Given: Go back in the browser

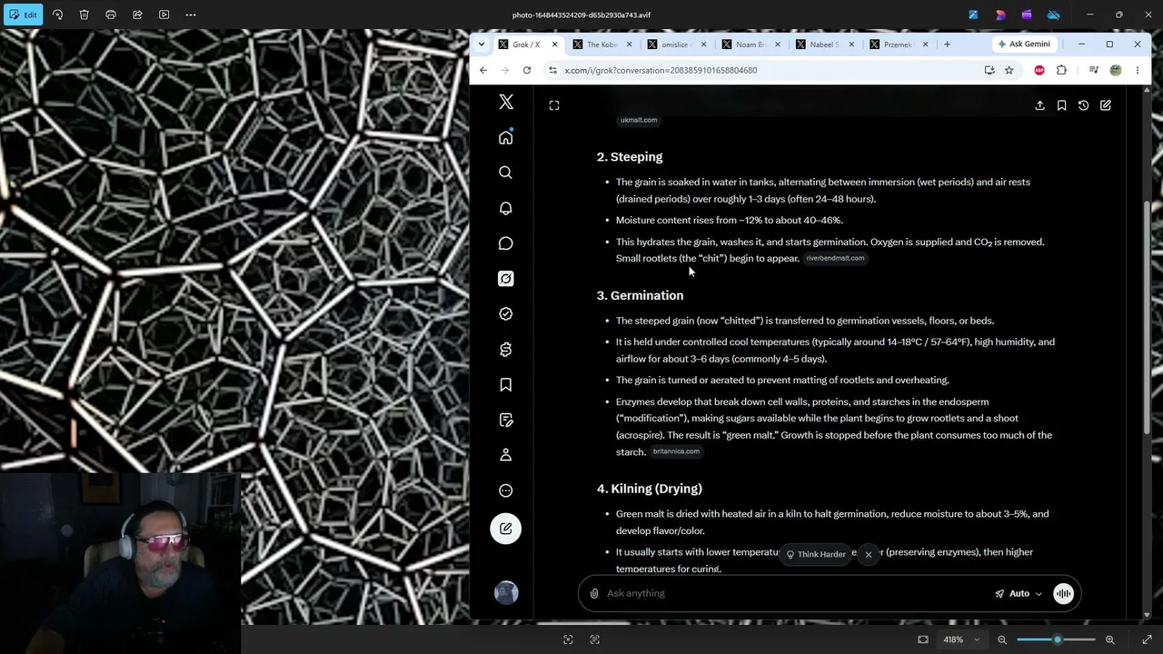Looking at the screenshot, I should coord(483,70).
